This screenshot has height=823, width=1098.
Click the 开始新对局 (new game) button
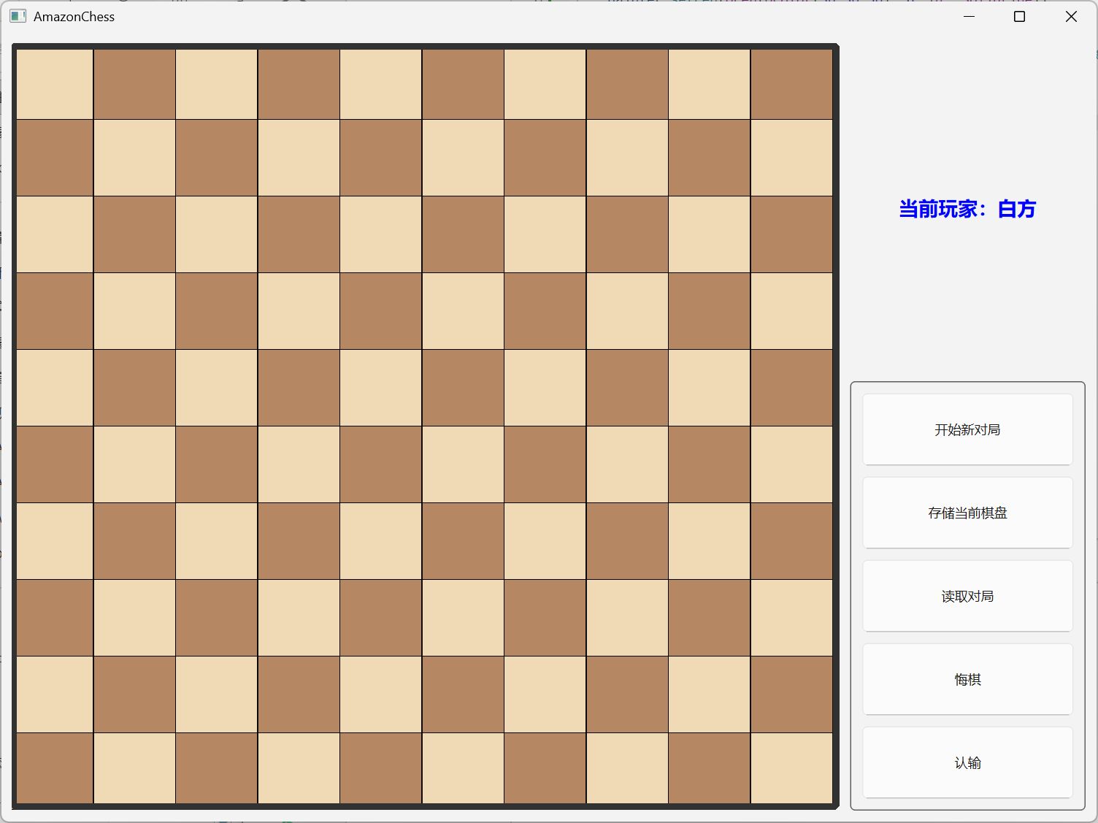point(967,429)
